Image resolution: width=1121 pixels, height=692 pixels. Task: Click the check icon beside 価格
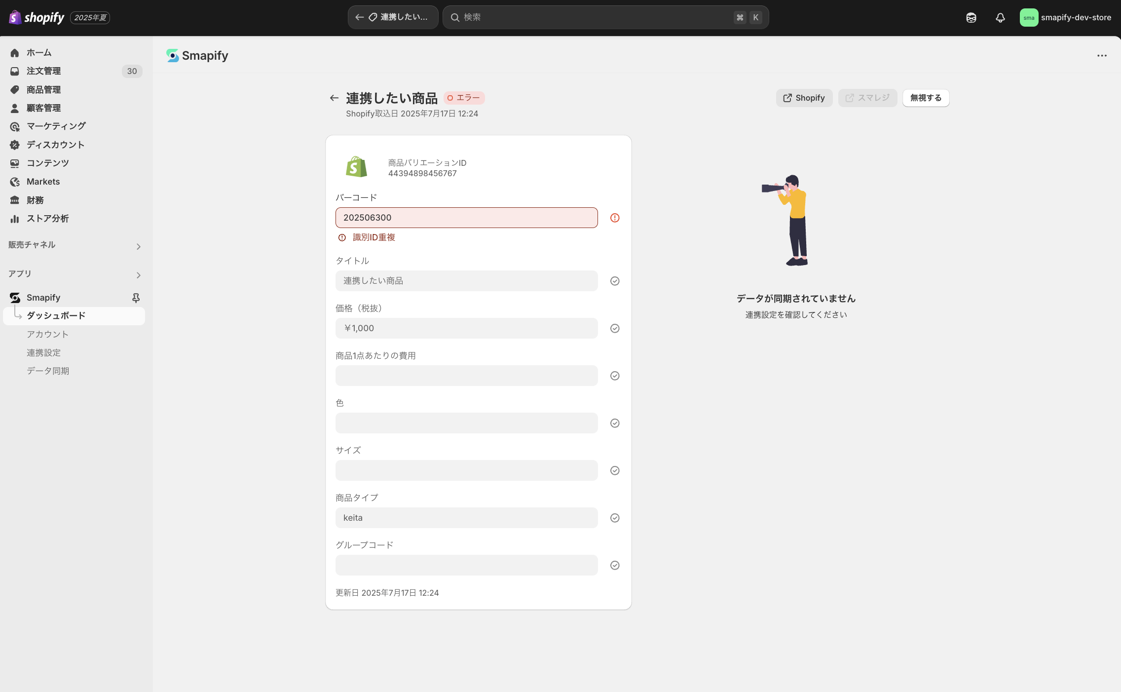coord(615,328)
